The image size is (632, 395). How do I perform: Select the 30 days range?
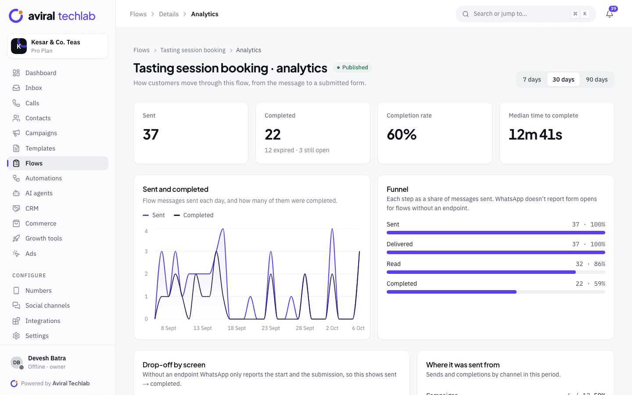pos(563,79)
